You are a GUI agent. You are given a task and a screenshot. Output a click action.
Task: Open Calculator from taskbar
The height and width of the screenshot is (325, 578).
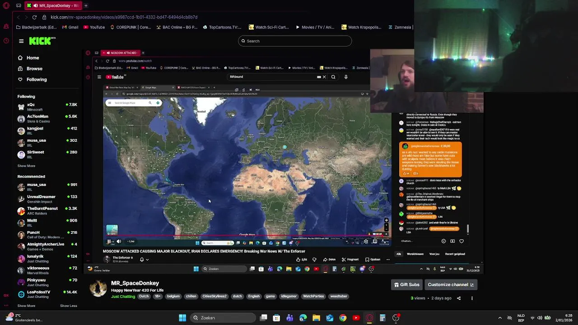click(382, 318)
